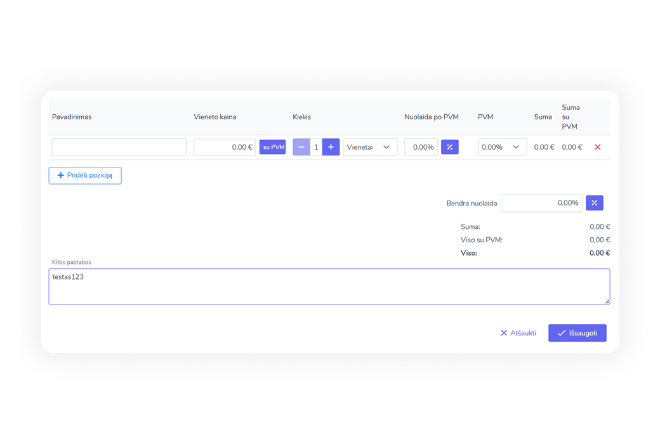The height and width of the screenshot is (444, 660).
Task: Open the Vienetai unit dropdown
Action: 369,147
